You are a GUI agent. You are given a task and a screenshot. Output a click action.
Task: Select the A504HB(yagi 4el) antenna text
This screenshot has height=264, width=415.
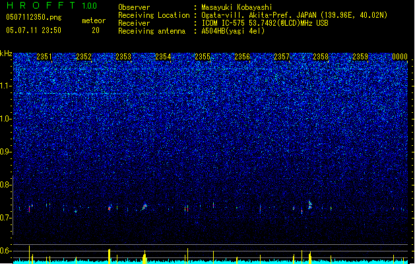[x=233, y=31]
